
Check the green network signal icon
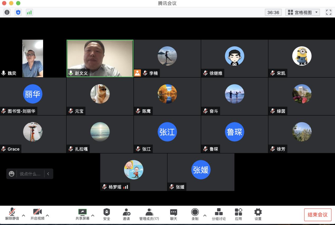[29, 12]
